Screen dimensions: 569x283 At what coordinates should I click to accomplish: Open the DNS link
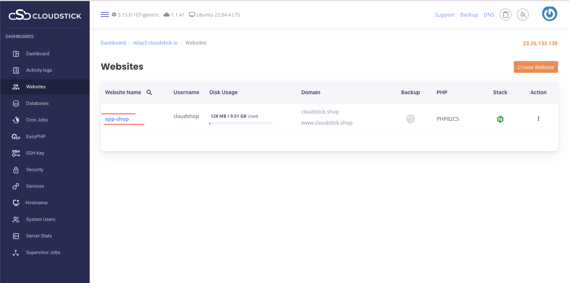point(489,15)
